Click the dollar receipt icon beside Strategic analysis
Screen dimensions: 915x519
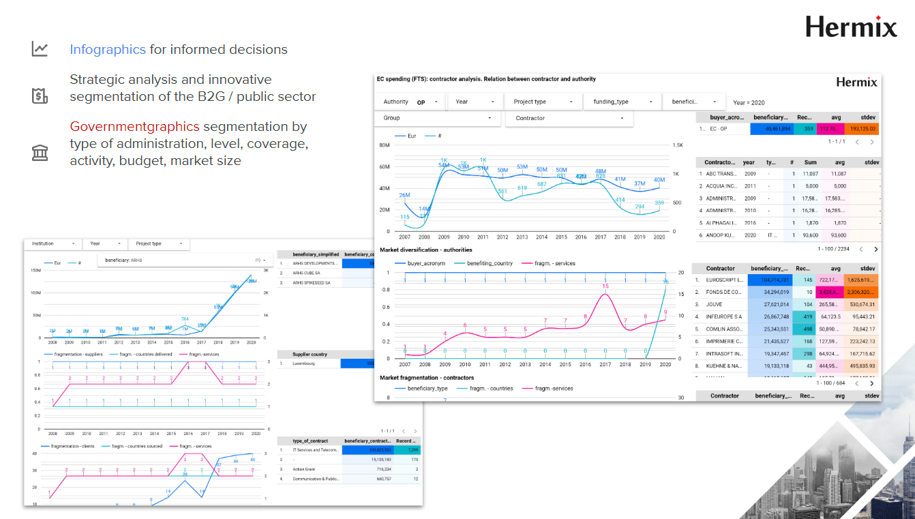coord(40,95)
